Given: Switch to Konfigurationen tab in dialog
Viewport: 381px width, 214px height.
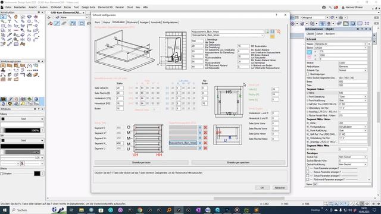Looking at the screenshot, I should (170, 22).
